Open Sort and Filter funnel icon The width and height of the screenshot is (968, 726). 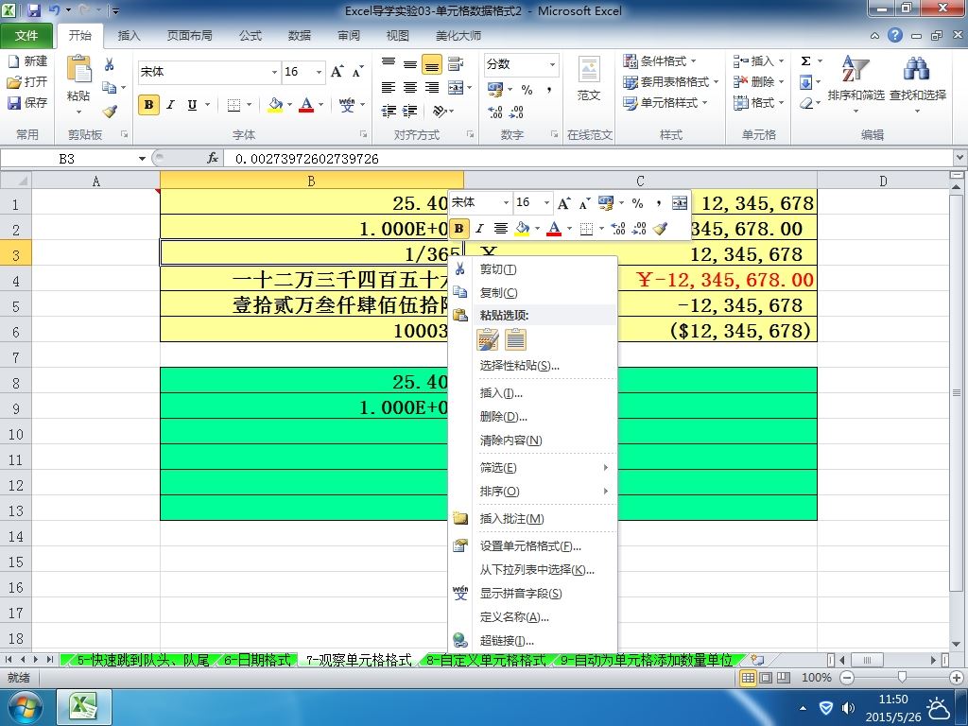[x=856, y=69]
